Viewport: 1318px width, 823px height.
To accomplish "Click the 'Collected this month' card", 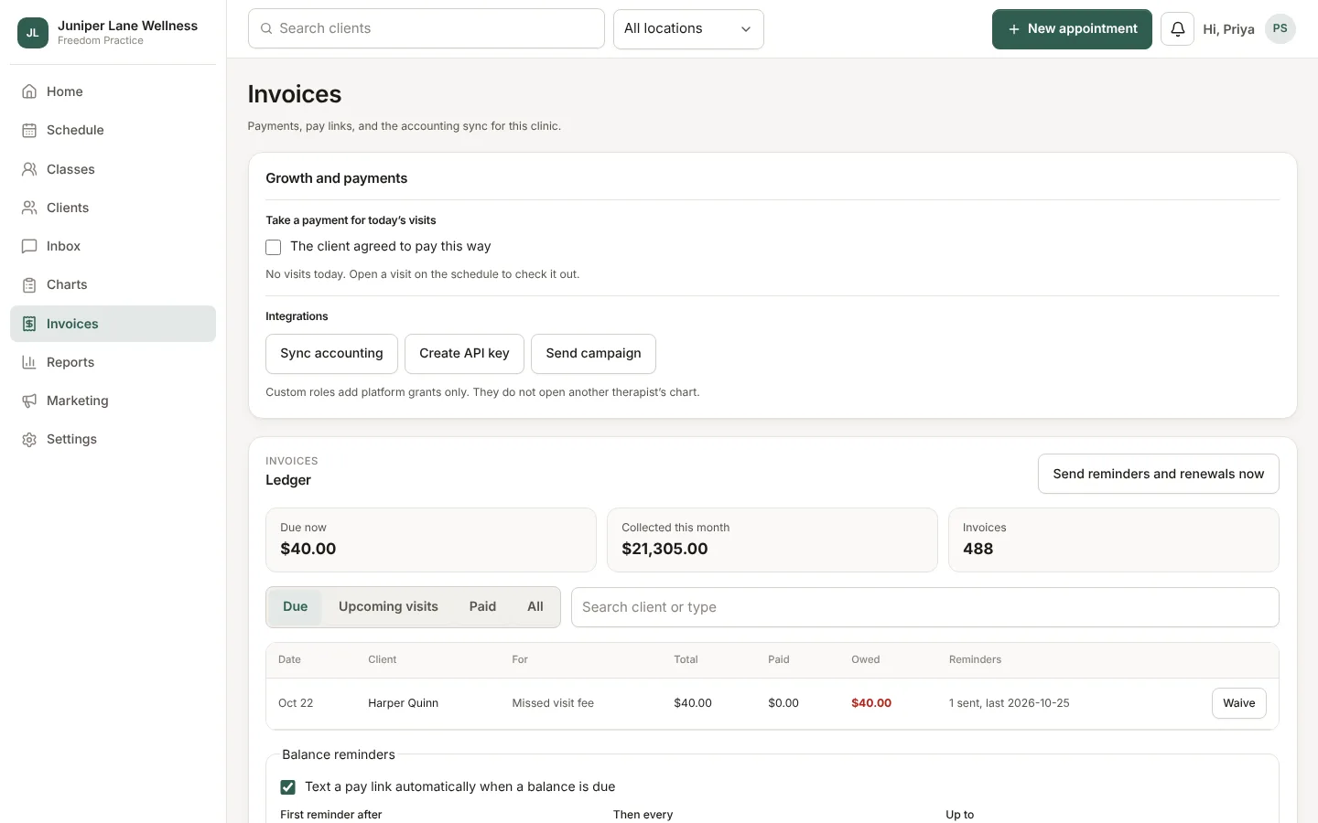I will click(772, 540).
